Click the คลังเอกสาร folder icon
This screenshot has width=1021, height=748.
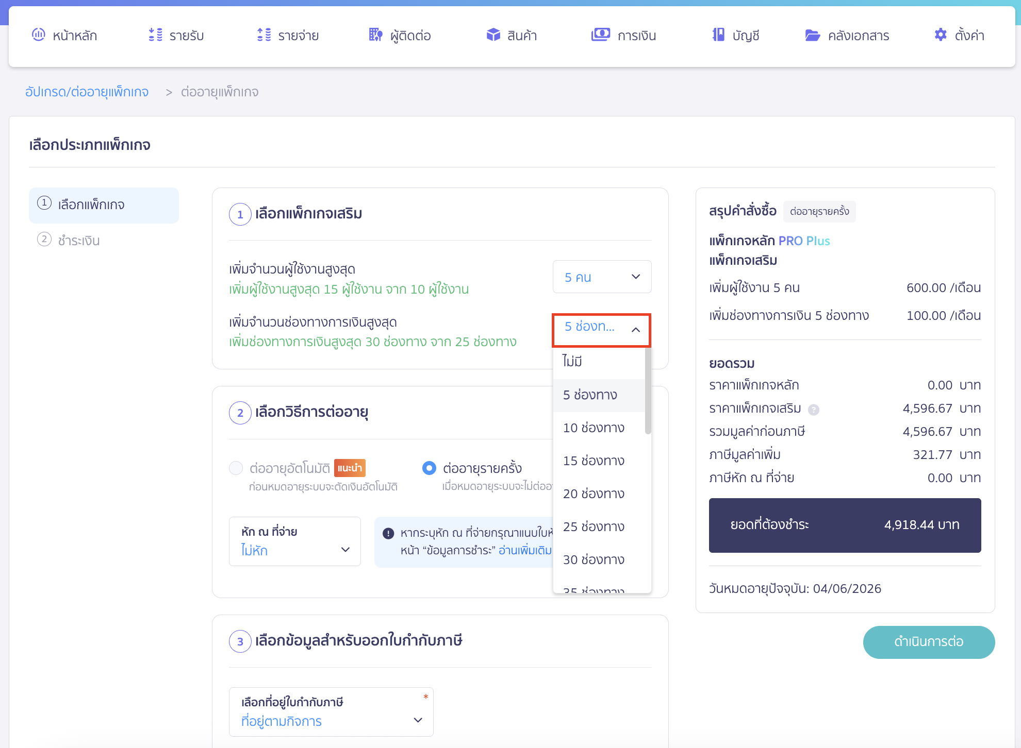point(813,35)
